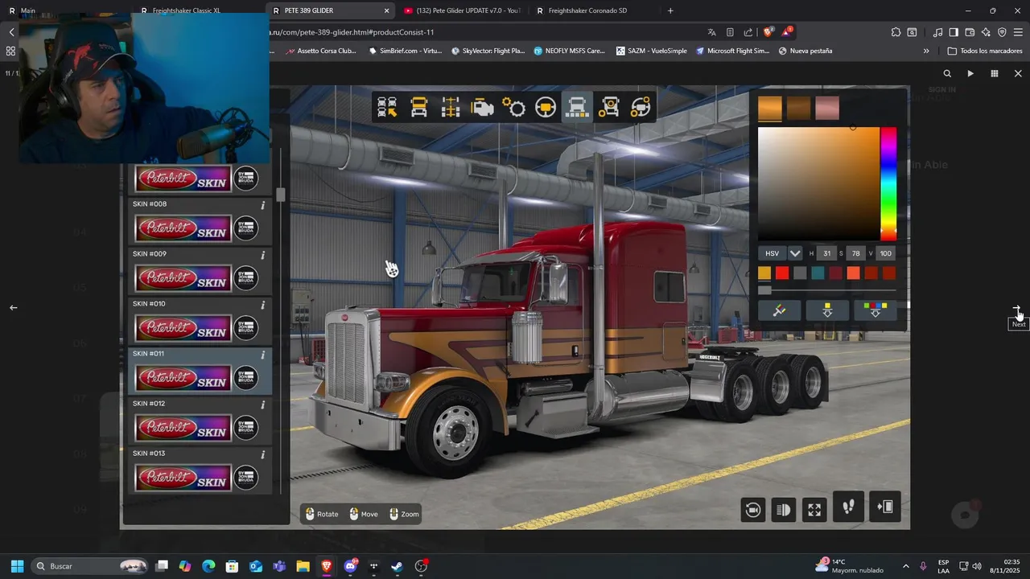
Task: Pick a hue on the rainbow hue bar
Action: click(888, 184)
